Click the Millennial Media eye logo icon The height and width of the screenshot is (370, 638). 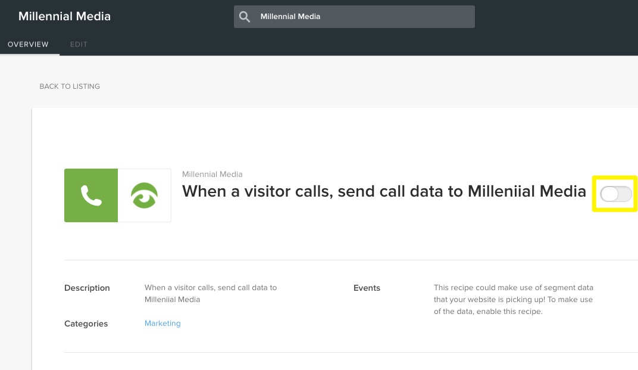tap(145, 195)
